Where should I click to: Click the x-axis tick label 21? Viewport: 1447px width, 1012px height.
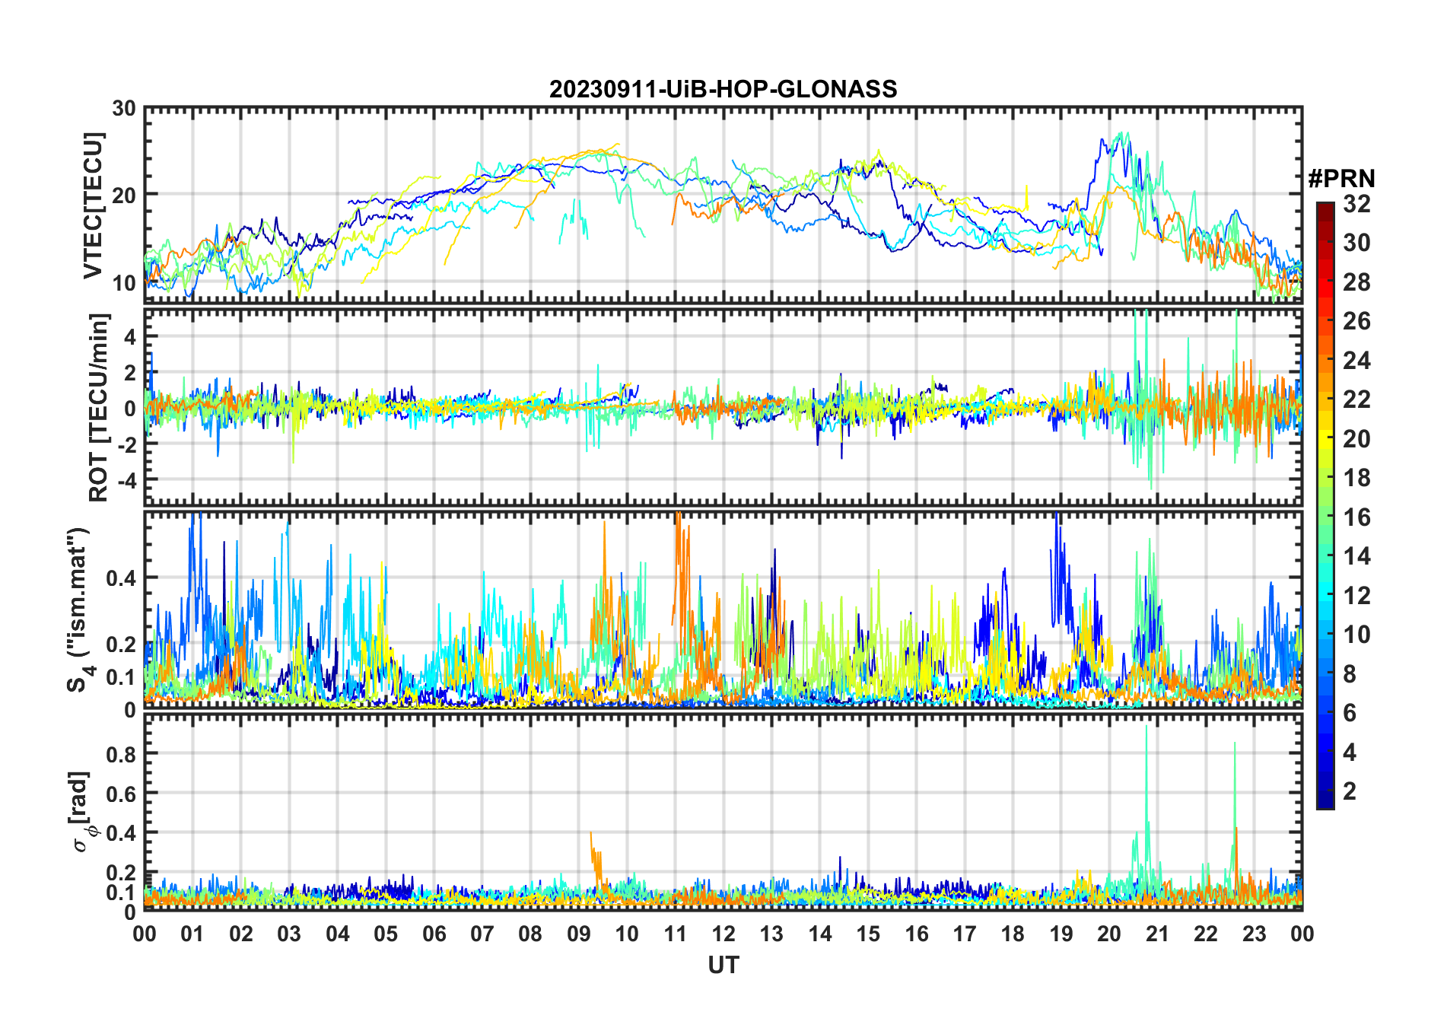pyautogui.click(x=1157, y=934)
